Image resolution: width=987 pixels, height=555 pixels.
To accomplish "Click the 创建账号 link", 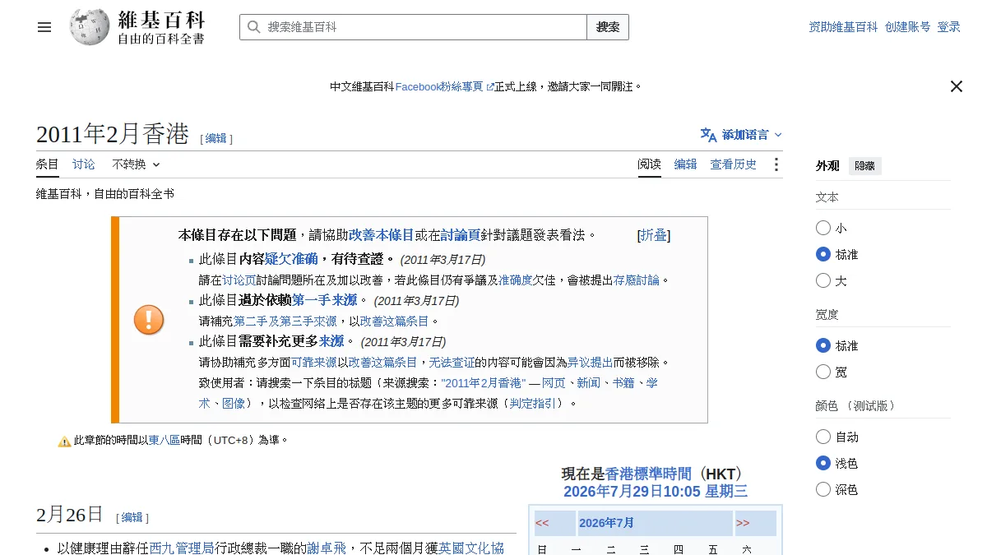I will (x=908, y=27).
